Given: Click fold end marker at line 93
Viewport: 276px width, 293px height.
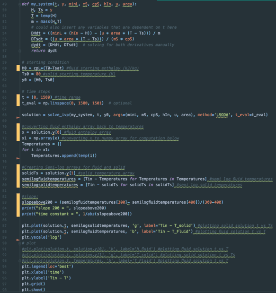Looking at the screenshot, I should pyautogui.click(x=20, y=260).
